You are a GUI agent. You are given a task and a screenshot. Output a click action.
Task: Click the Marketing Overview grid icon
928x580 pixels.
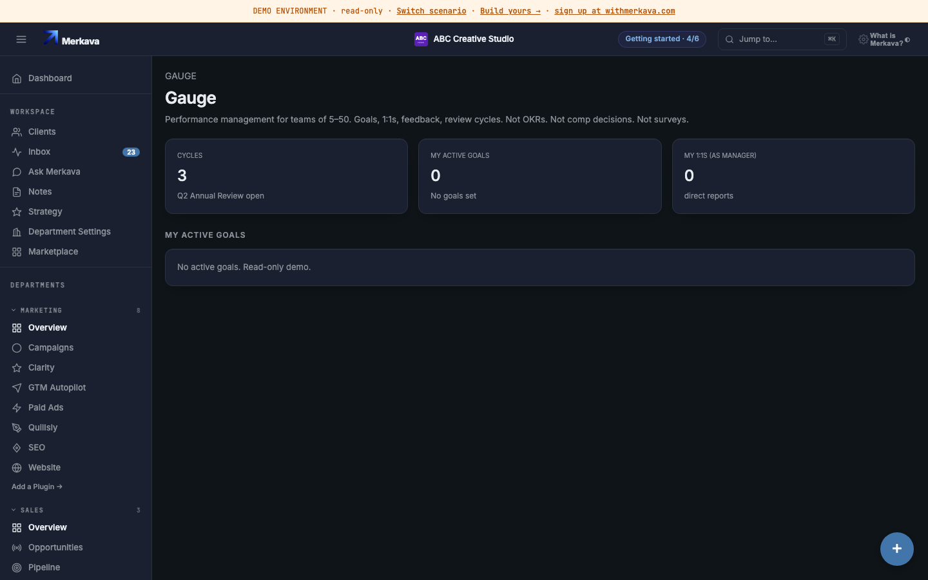17,328
